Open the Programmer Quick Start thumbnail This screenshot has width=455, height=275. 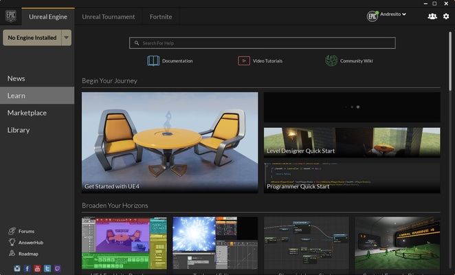(x=352, y=178)
